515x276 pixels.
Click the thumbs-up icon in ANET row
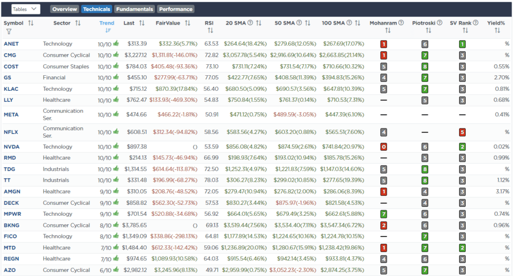[116, 43]
